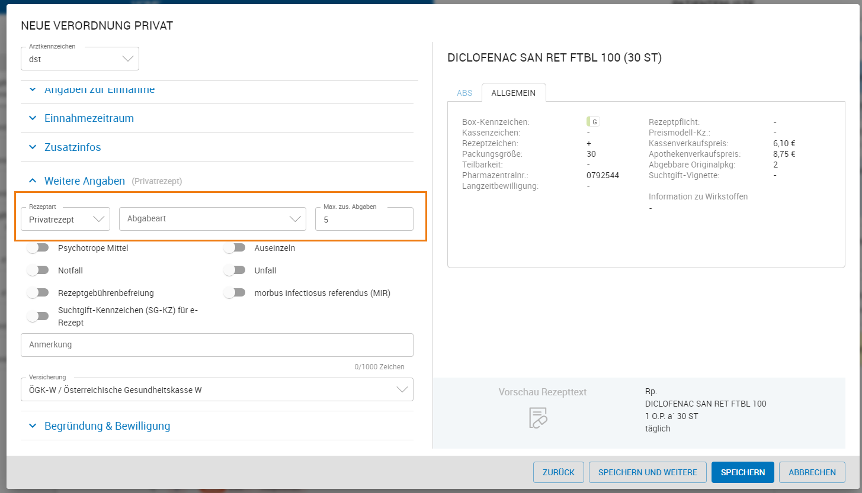The image size is (862, 493).
Task: Click the Max. zus. Abgaben field
Action: (x=364, y=219)
